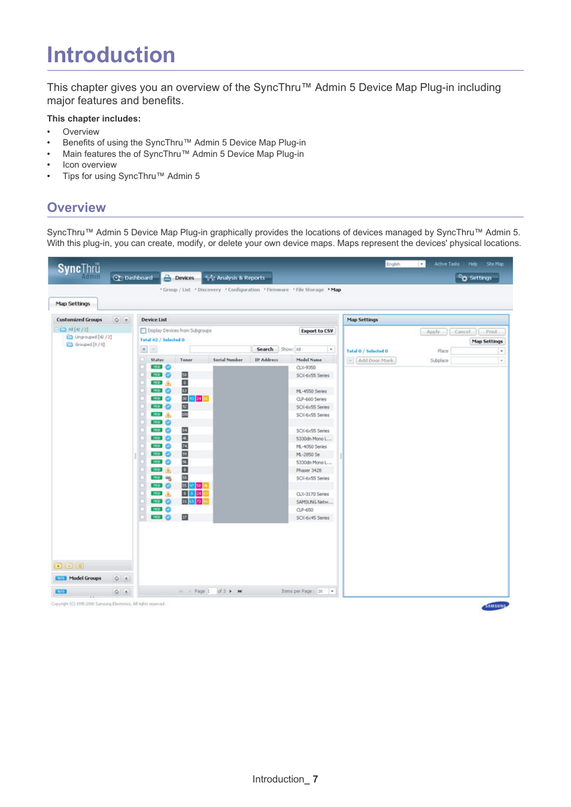Open the Show: All filter dropdown
The width and height of the screenshot is (571, 807).
314,349
